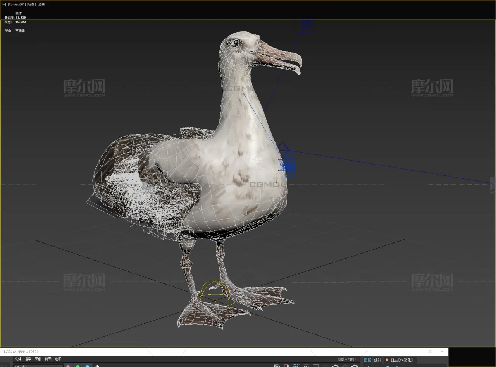Click the 新版本可用! update notice
Viewport: 496px width, 367px height.
(x=346, y=359)
